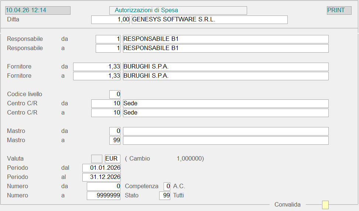Click the Periodo al date 31.12.2026

pos(102,177)
